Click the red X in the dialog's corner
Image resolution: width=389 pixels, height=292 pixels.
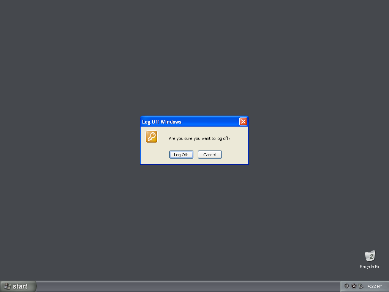click(x=243, y=121)
